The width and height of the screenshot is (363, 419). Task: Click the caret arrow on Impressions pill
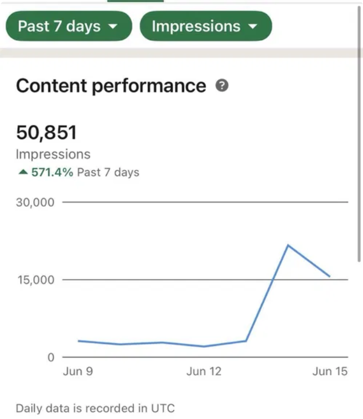pyautogui.click(x=253, y=27)
